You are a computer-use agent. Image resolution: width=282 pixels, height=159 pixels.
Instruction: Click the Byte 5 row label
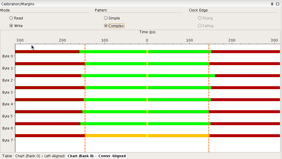point(8,116)
